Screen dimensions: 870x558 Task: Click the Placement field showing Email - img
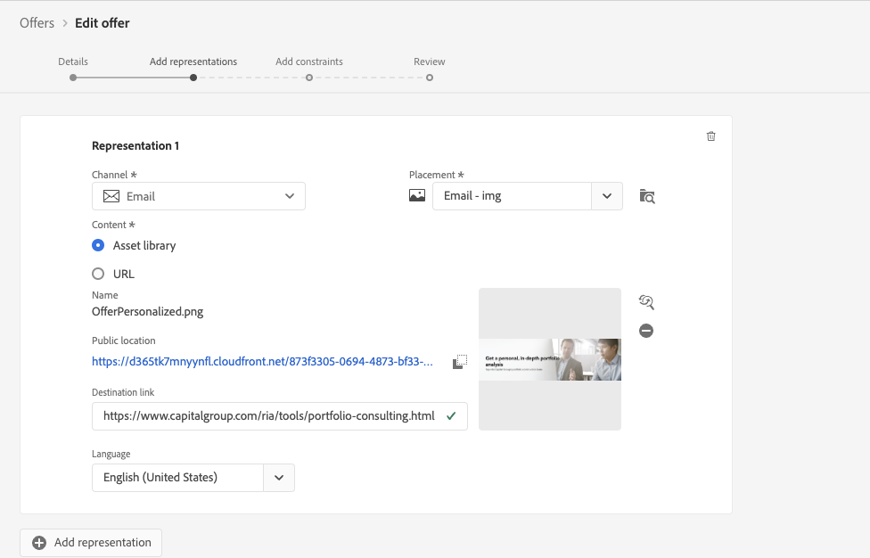[513, 196]
